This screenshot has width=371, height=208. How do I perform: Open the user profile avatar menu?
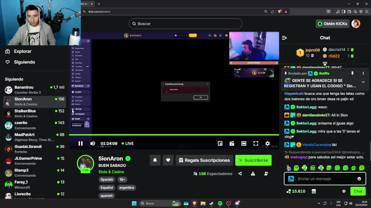coord(356,24)
